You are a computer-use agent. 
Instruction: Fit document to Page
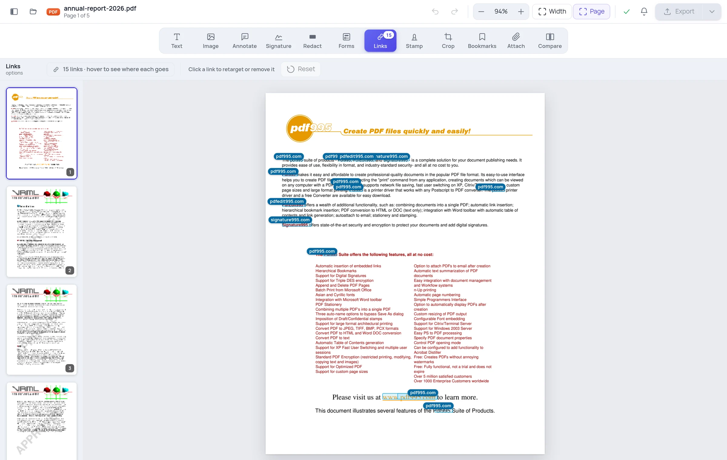[x=591, y=11]
